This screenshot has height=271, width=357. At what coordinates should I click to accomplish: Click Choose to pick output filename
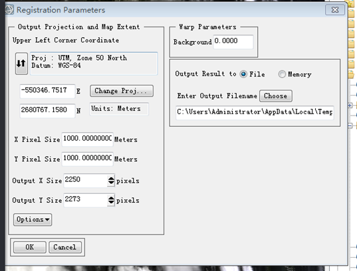coord(276,96)
